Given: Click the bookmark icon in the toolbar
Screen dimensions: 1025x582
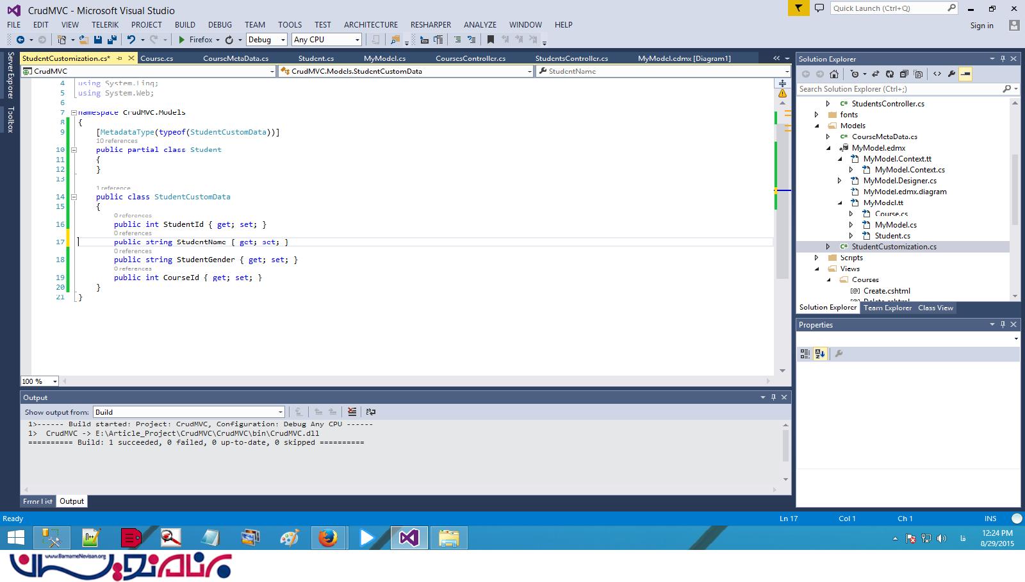Looking at the screenshot, I should click(x=490, y=40).
